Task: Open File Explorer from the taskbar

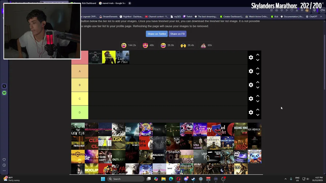Action: coord(164,179)
